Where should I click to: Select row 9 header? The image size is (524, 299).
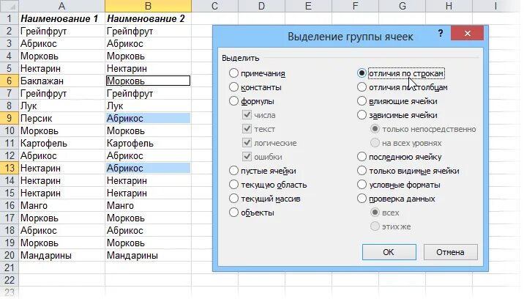click(x=9, y=118)
